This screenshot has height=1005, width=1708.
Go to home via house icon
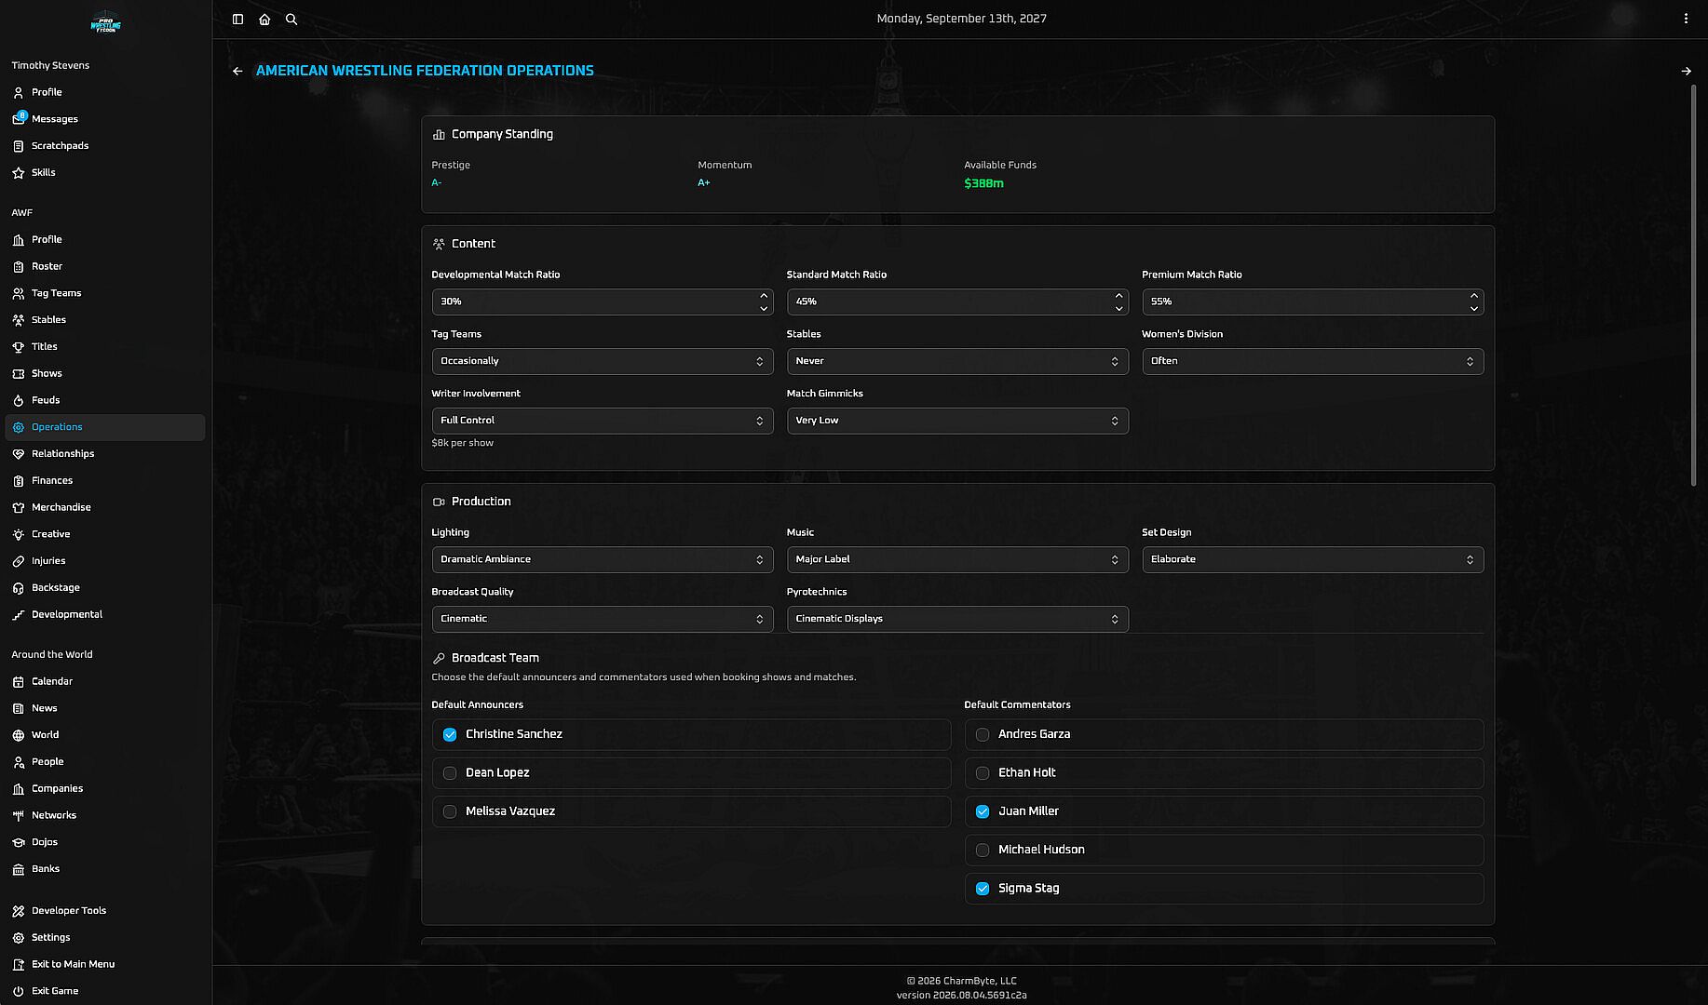tap(264, 19)
